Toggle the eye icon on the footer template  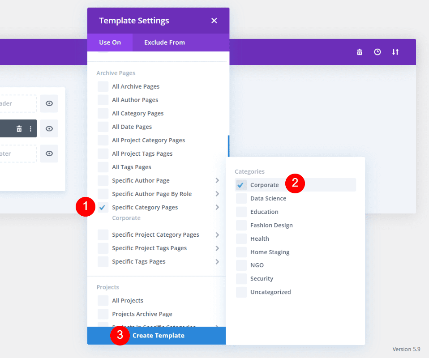(49, 153)
